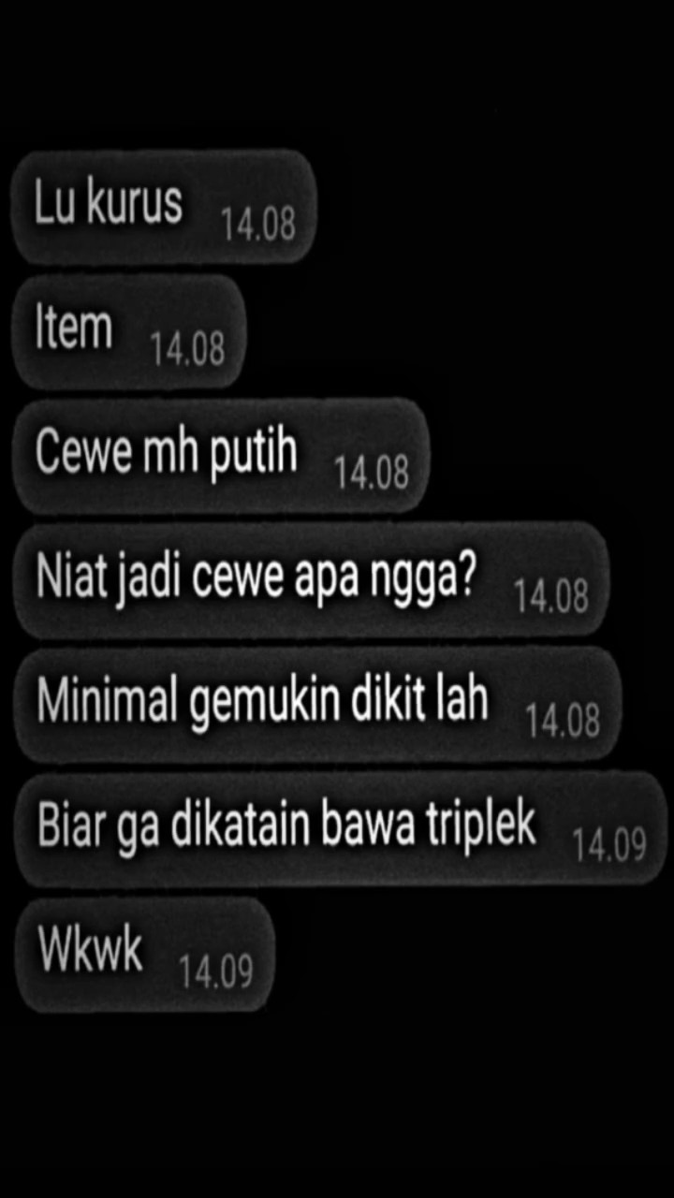Select the 'Lu kurus' chat message
674x1198 pixels.
164,207
